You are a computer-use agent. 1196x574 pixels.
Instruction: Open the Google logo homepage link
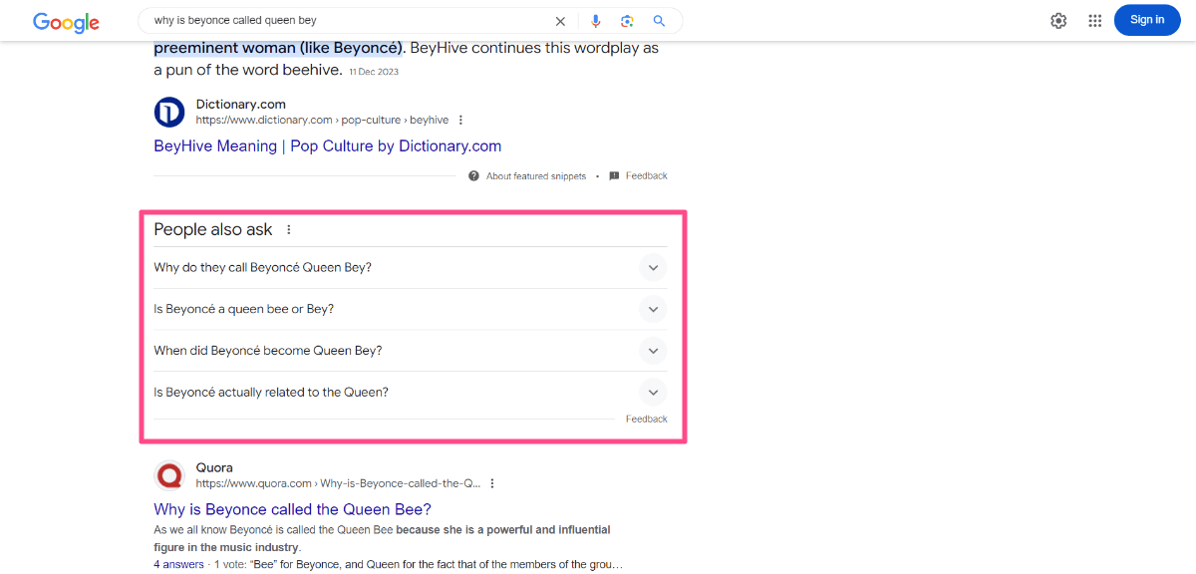(66, 21)
